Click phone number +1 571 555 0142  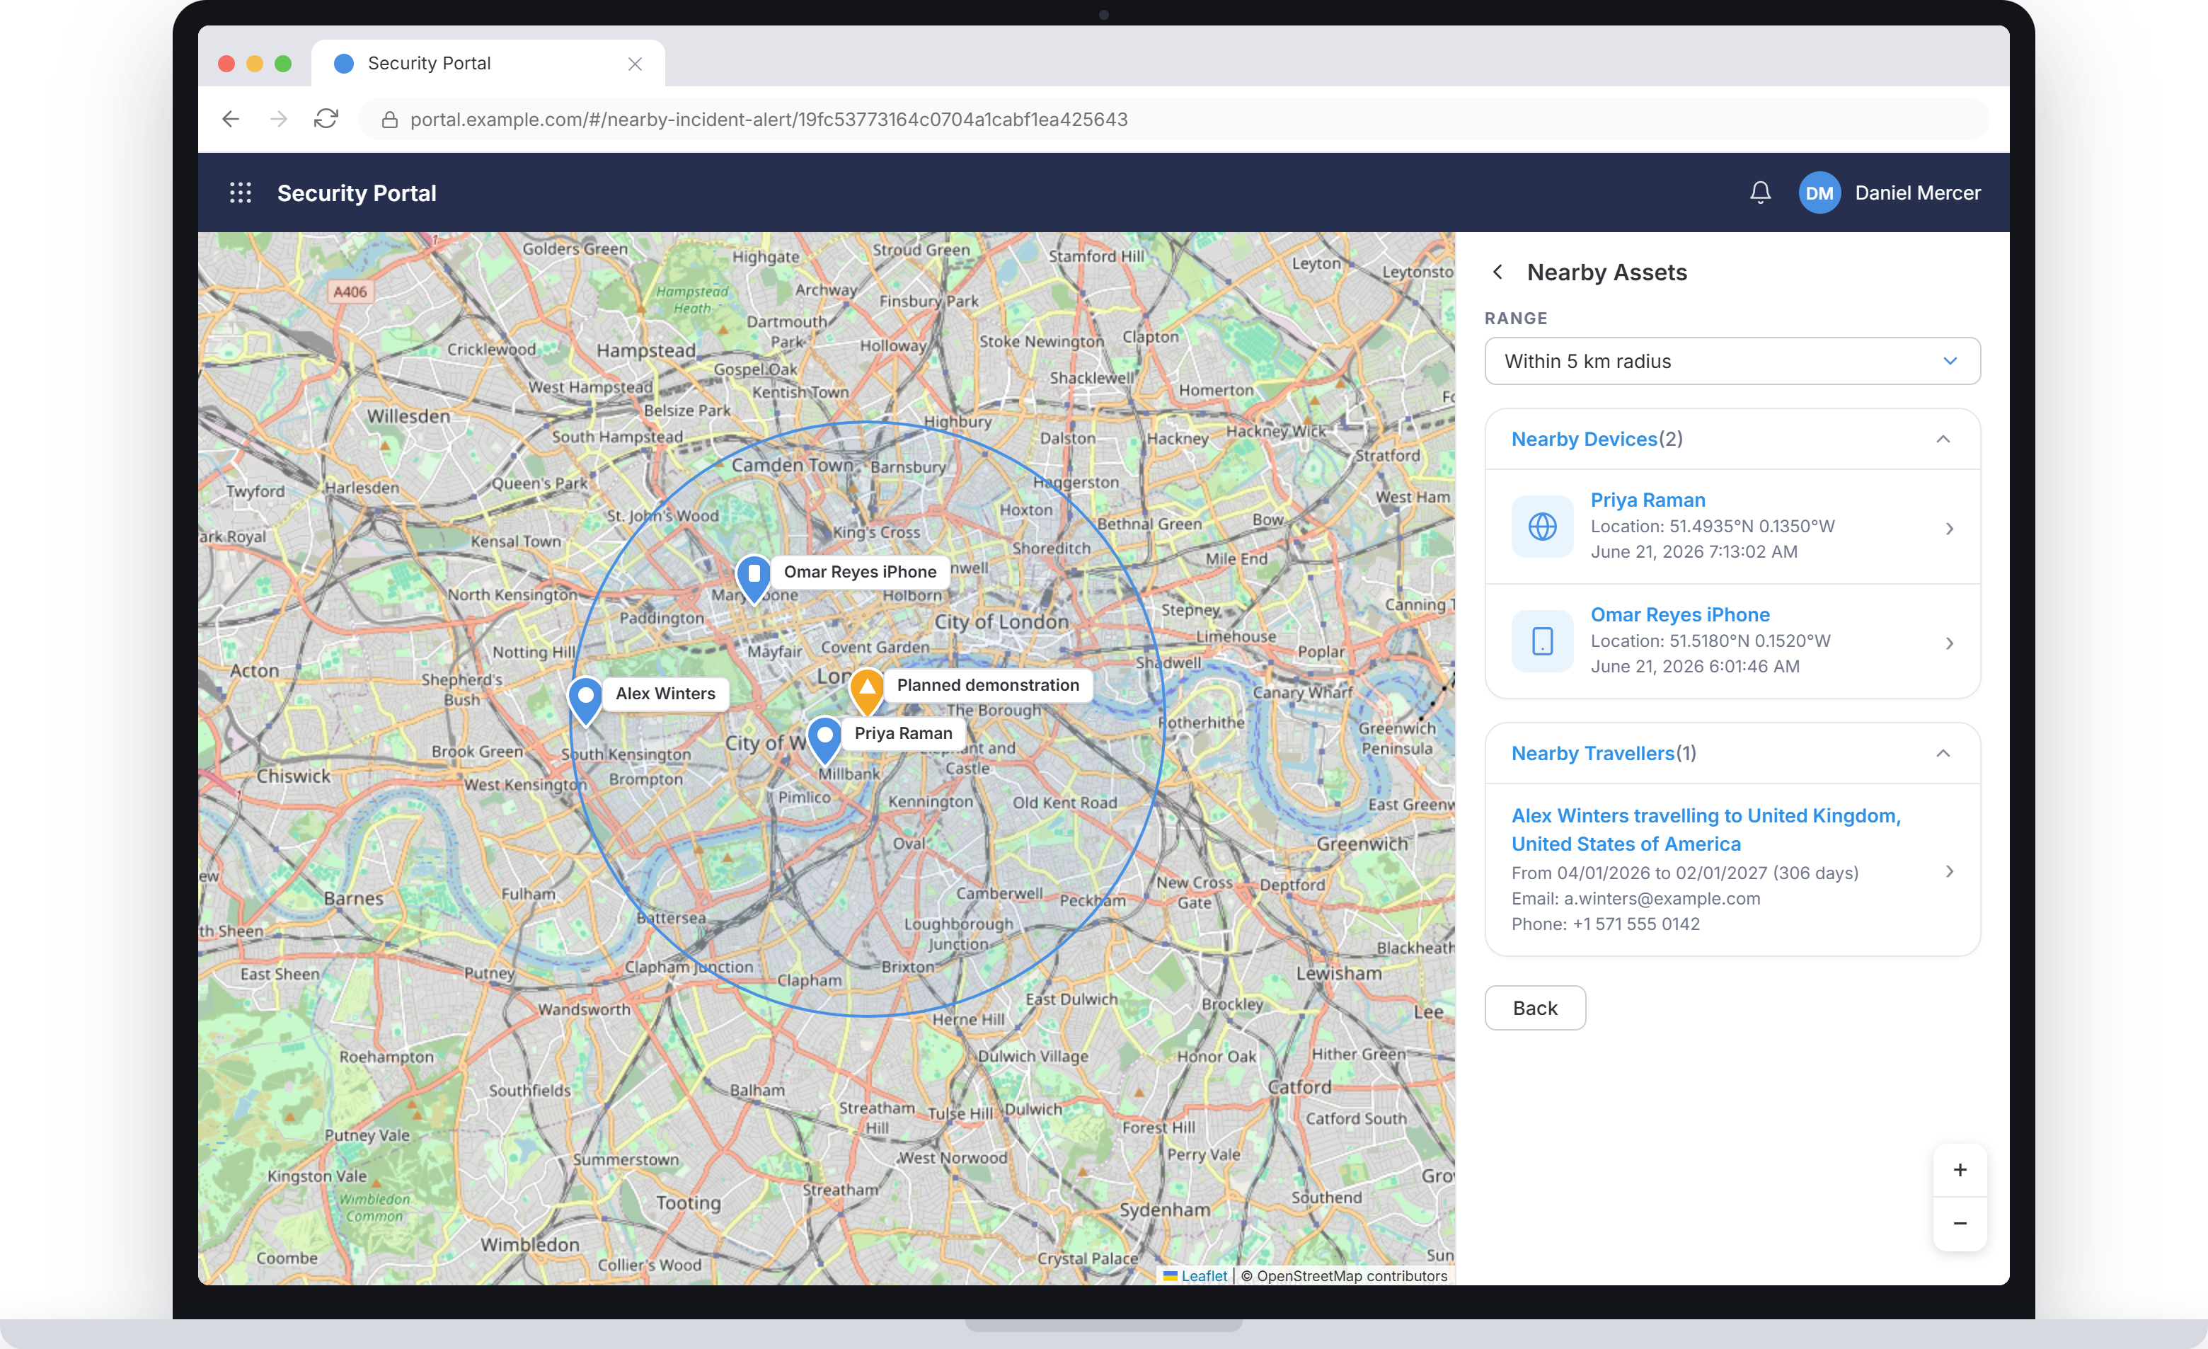(x=1635, y=923)
